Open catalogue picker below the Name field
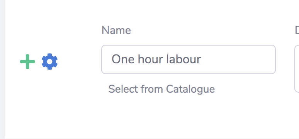This screenshot has height=139, width=299. pyautogui.click(x=161, y=89)
